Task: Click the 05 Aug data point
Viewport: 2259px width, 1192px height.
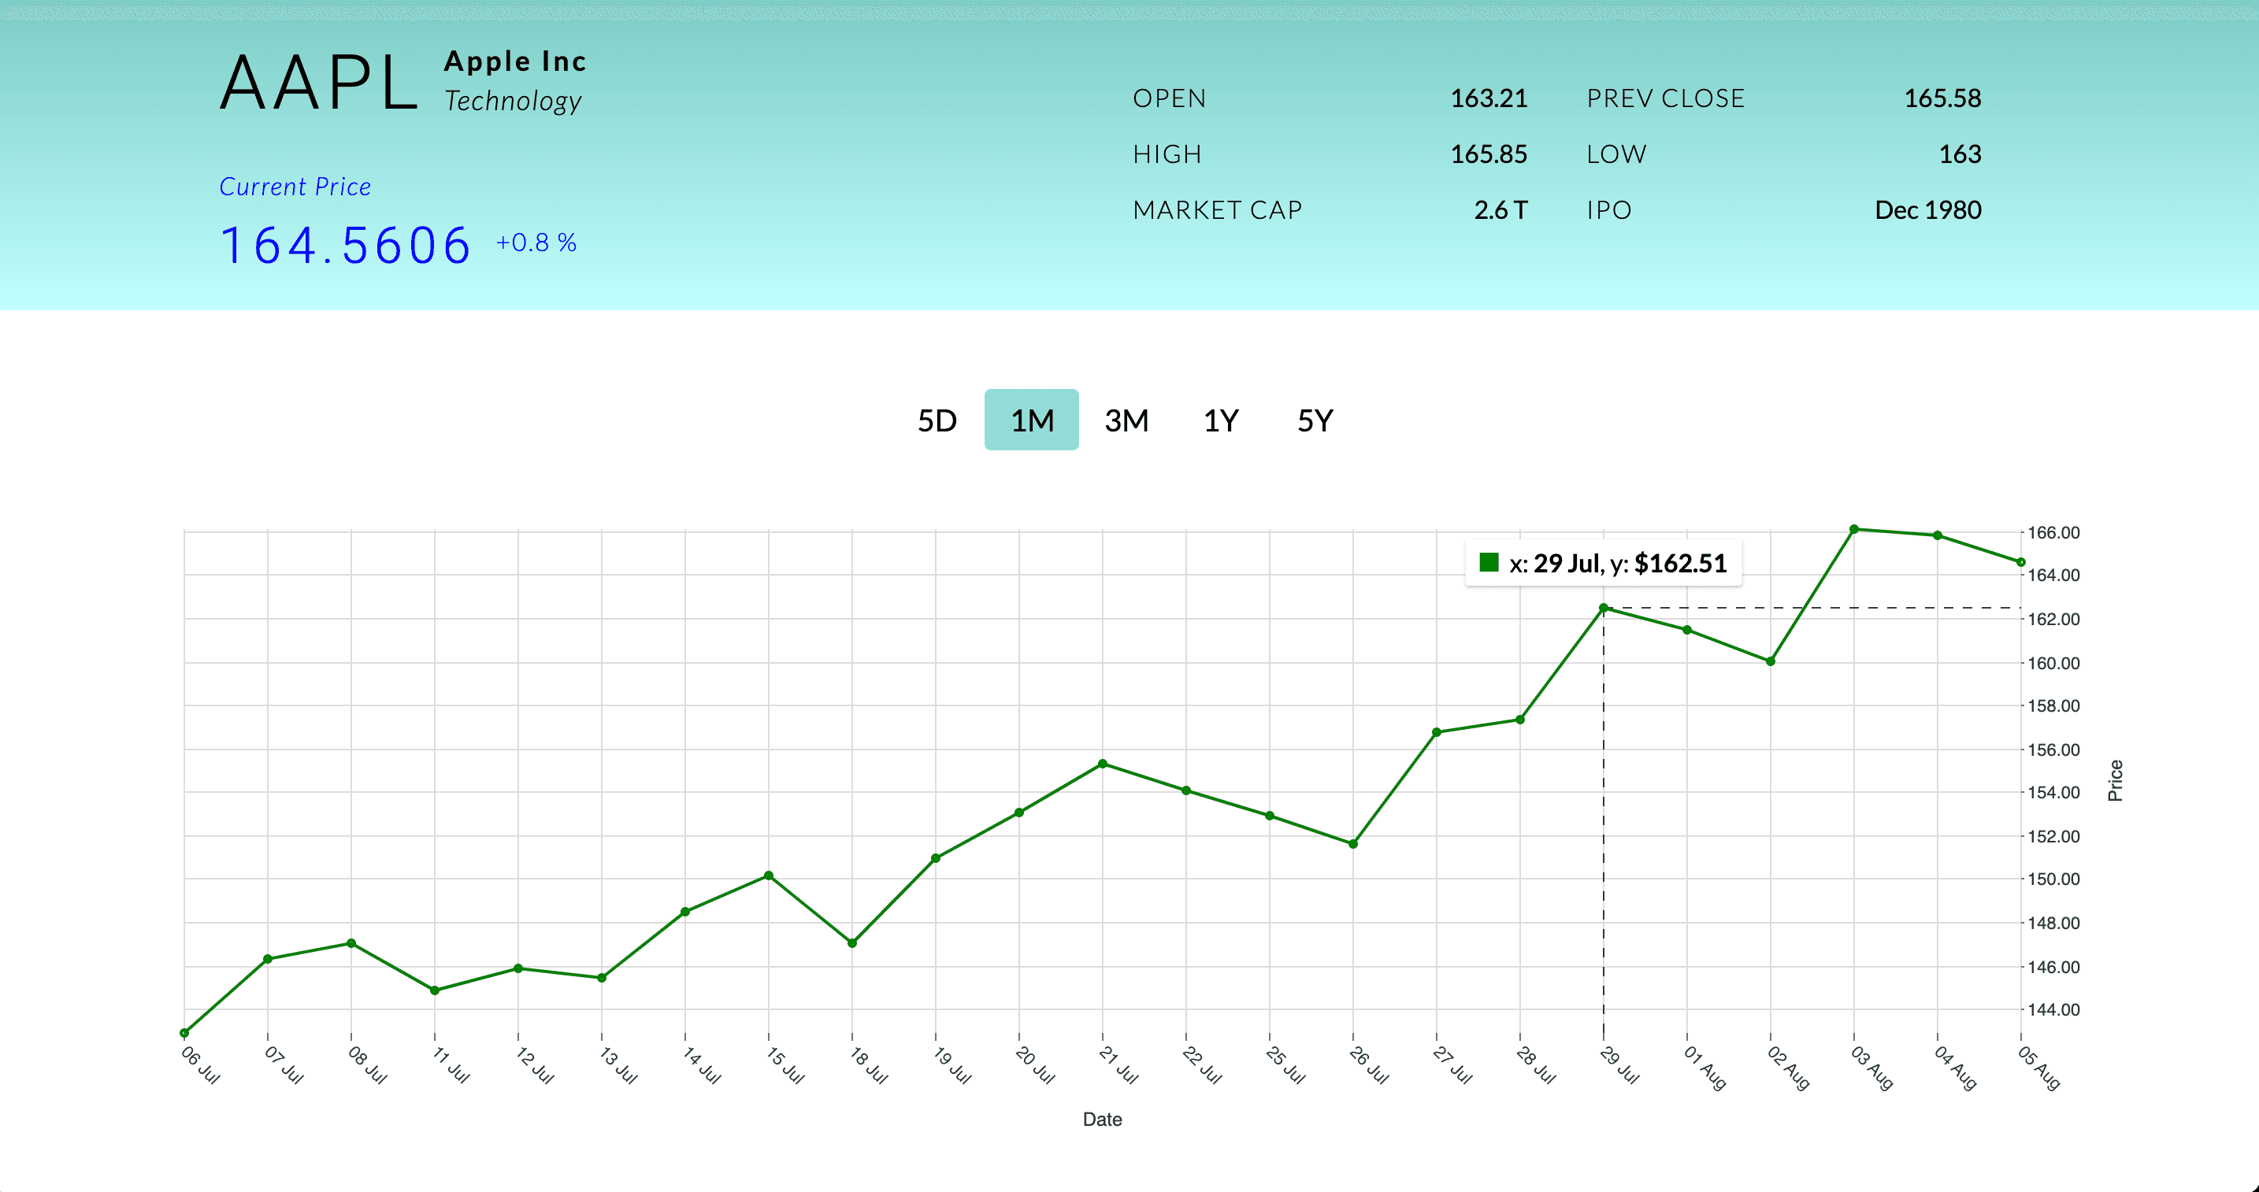Action: click(x=2020, y=562)
